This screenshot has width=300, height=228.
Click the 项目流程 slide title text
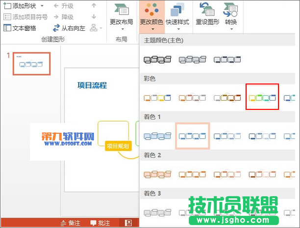coord(92,85)
